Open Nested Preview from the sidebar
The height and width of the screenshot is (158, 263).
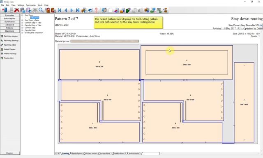[x=8, y=49]
